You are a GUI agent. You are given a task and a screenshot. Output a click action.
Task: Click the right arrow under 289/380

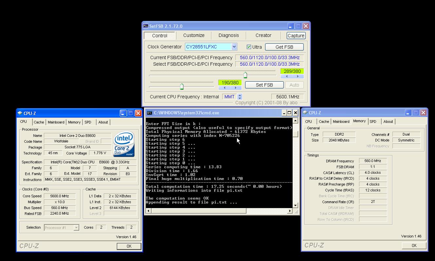[x=298, y=76]
